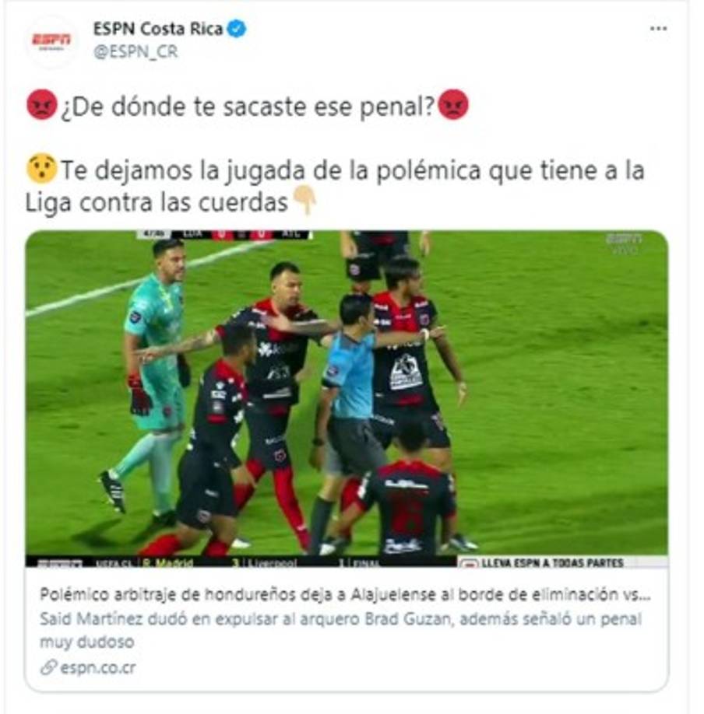This screenshot has width=704, height=714.
Task: Click the 'Te dejamos la jugada' tweet text
Action: [x=334, y=187]
